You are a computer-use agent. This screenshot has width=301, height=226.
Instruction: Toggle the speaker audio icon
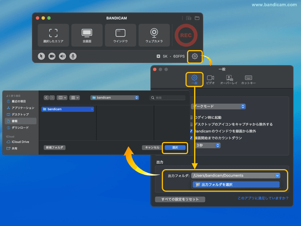coord(62,56)
